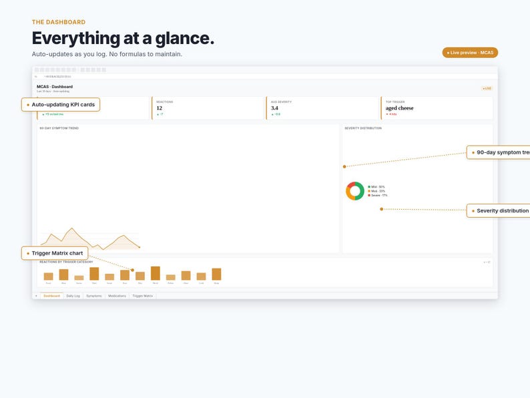Image resolution: width=530 pixels, height=398 pixels.
Task: Click the 'MCAS · Dashboard' title
Action: pos(55,87)
